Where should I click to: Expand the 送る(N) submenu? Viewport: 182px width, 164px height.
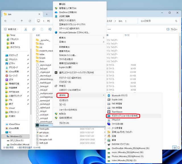(x=80, y=95)
